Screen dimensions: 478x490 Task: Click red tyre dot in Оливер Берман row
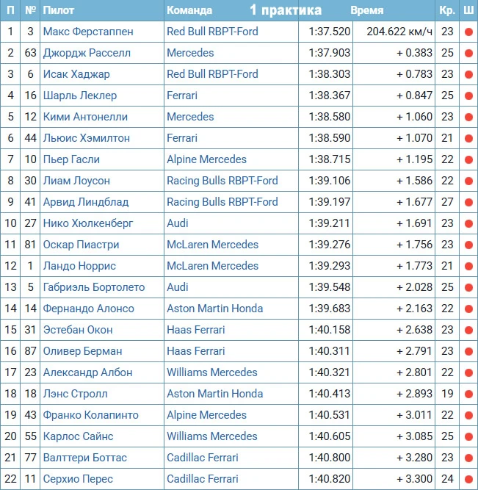tap(468, 351)
